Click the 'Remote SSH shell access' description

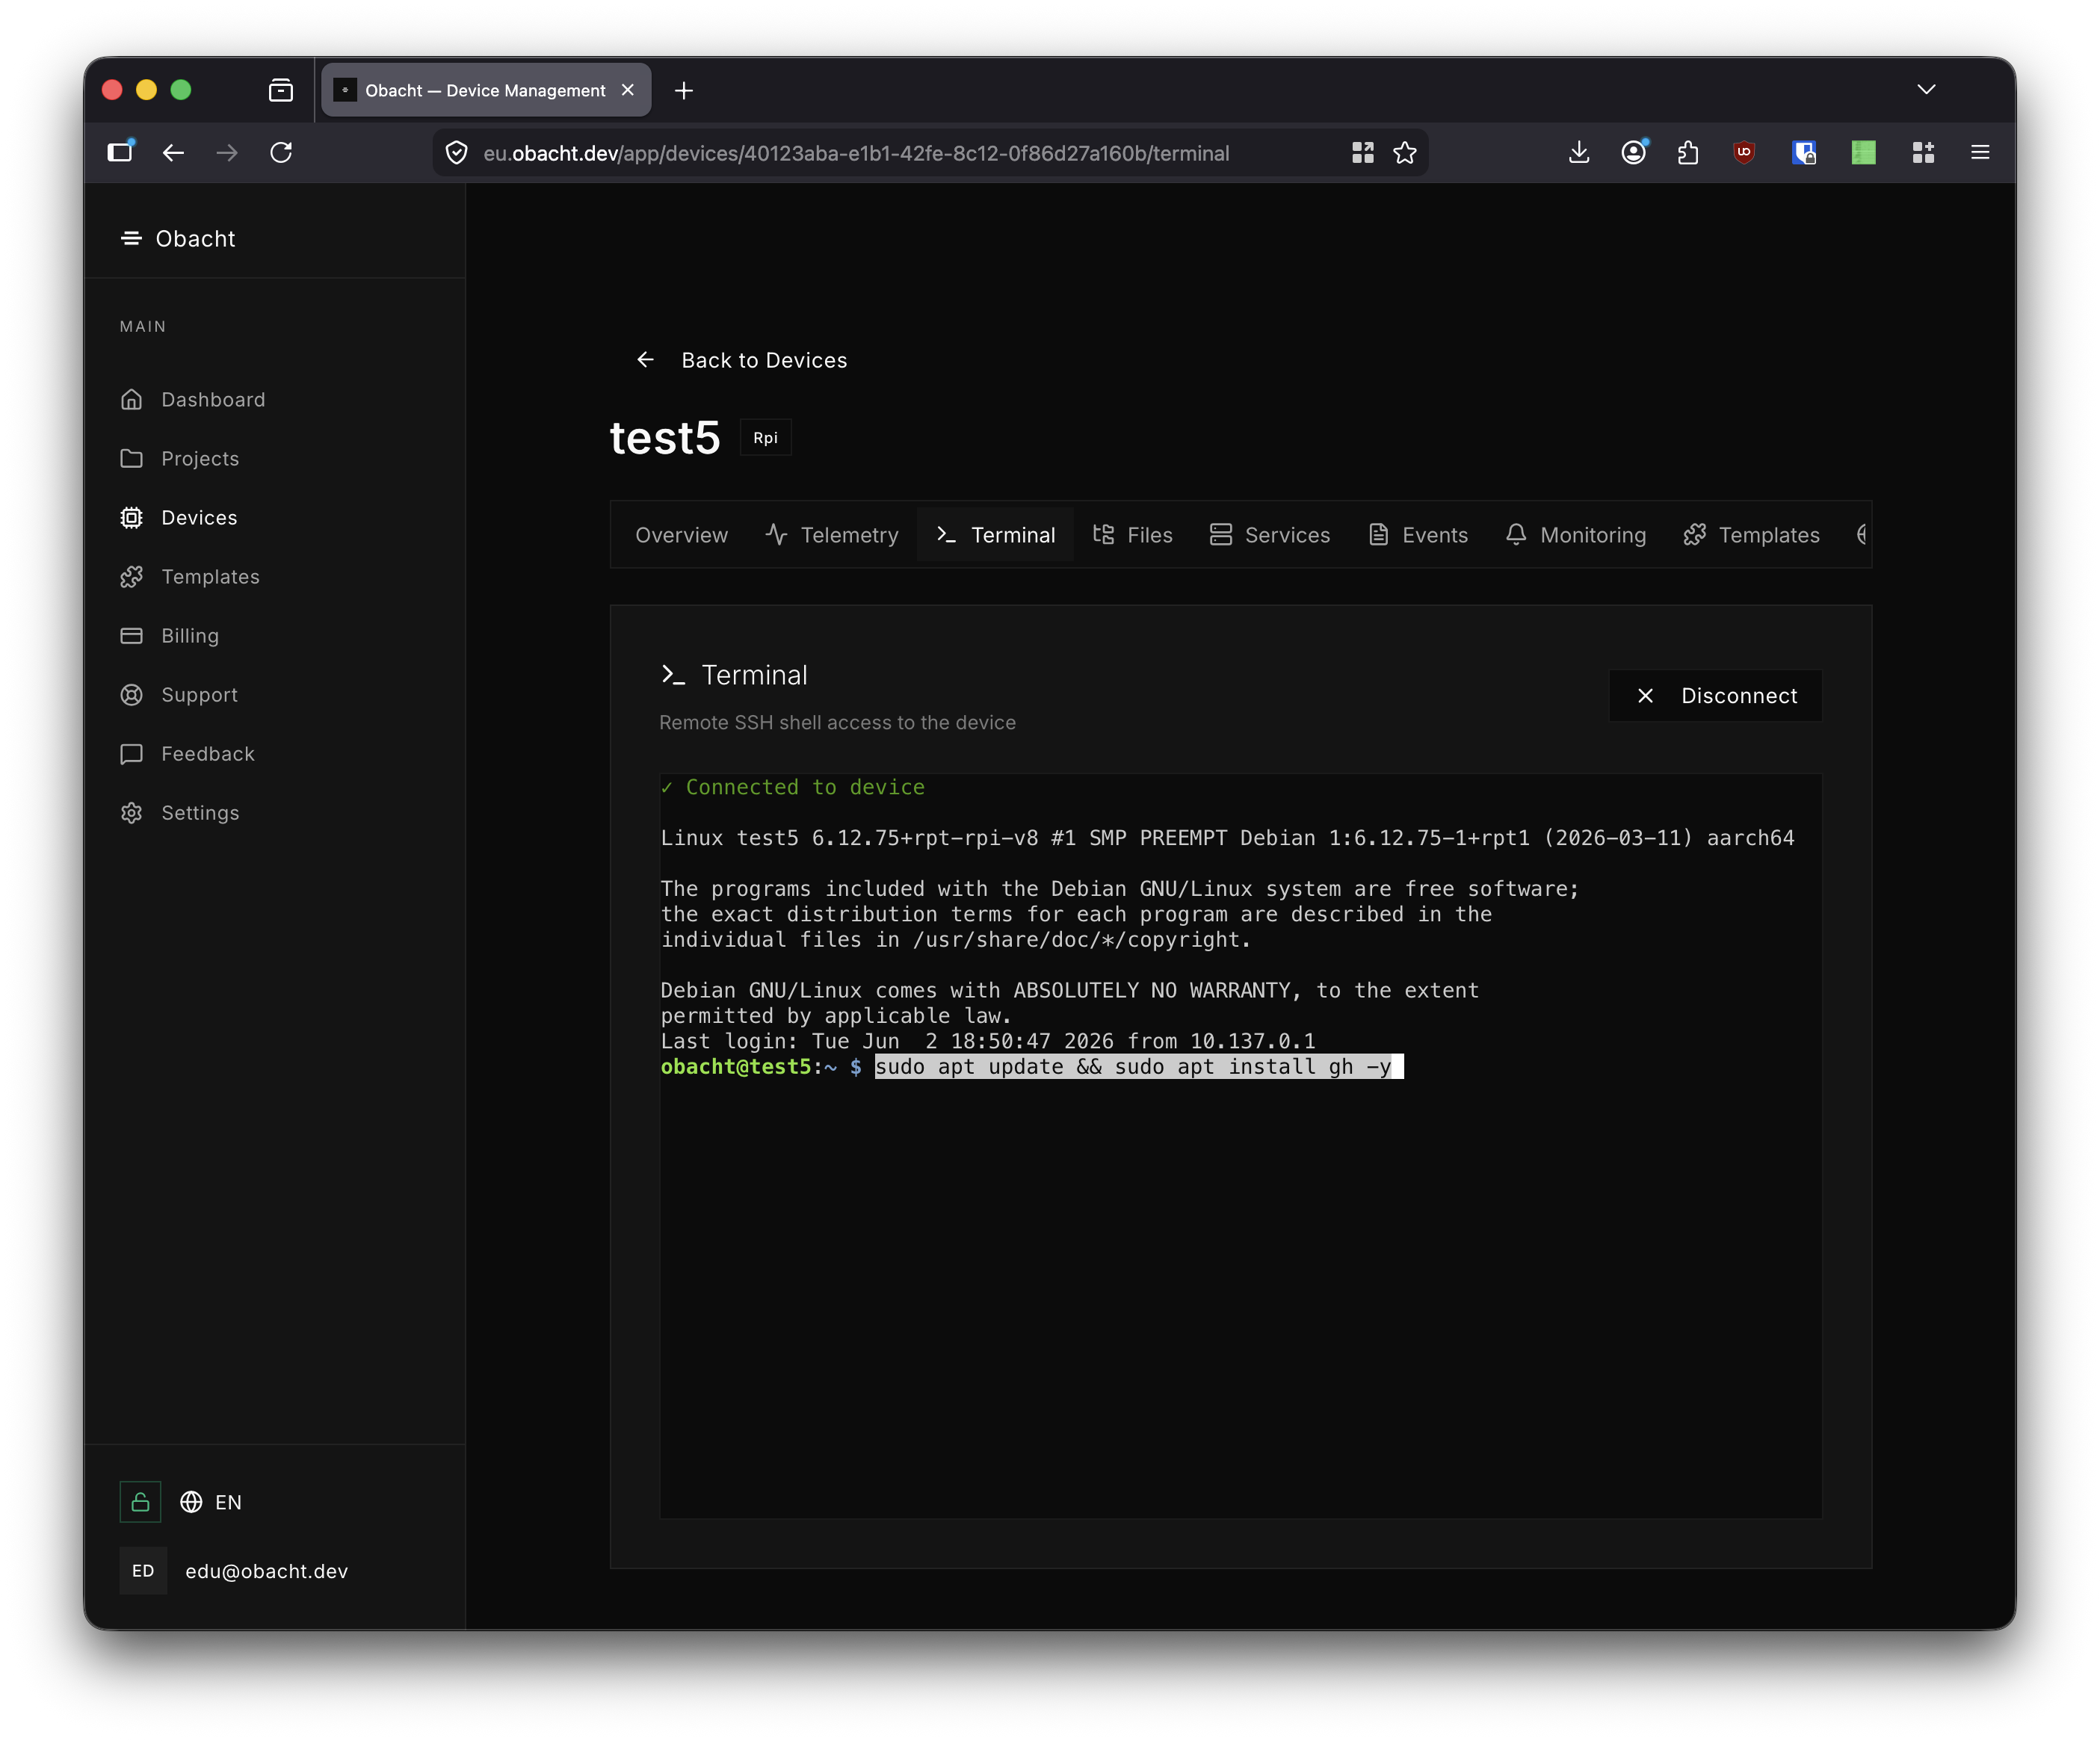tap(837, 723)
